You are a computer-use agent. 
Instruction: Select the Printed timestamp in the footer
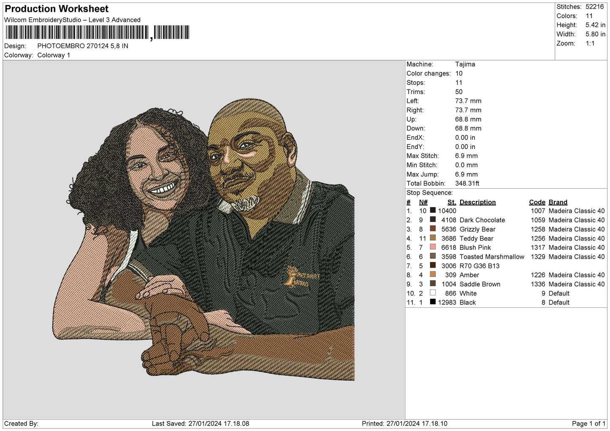pos(404,423)
